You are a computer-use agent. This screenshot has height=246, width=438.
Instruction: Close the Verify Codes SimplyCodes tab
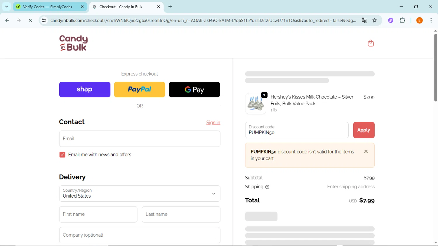82,7
